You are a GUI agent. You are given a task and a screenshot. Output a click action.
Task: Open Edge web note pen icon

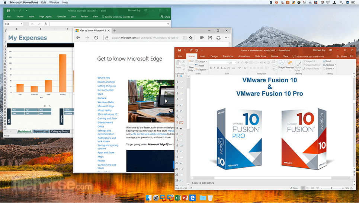[210, 38]
